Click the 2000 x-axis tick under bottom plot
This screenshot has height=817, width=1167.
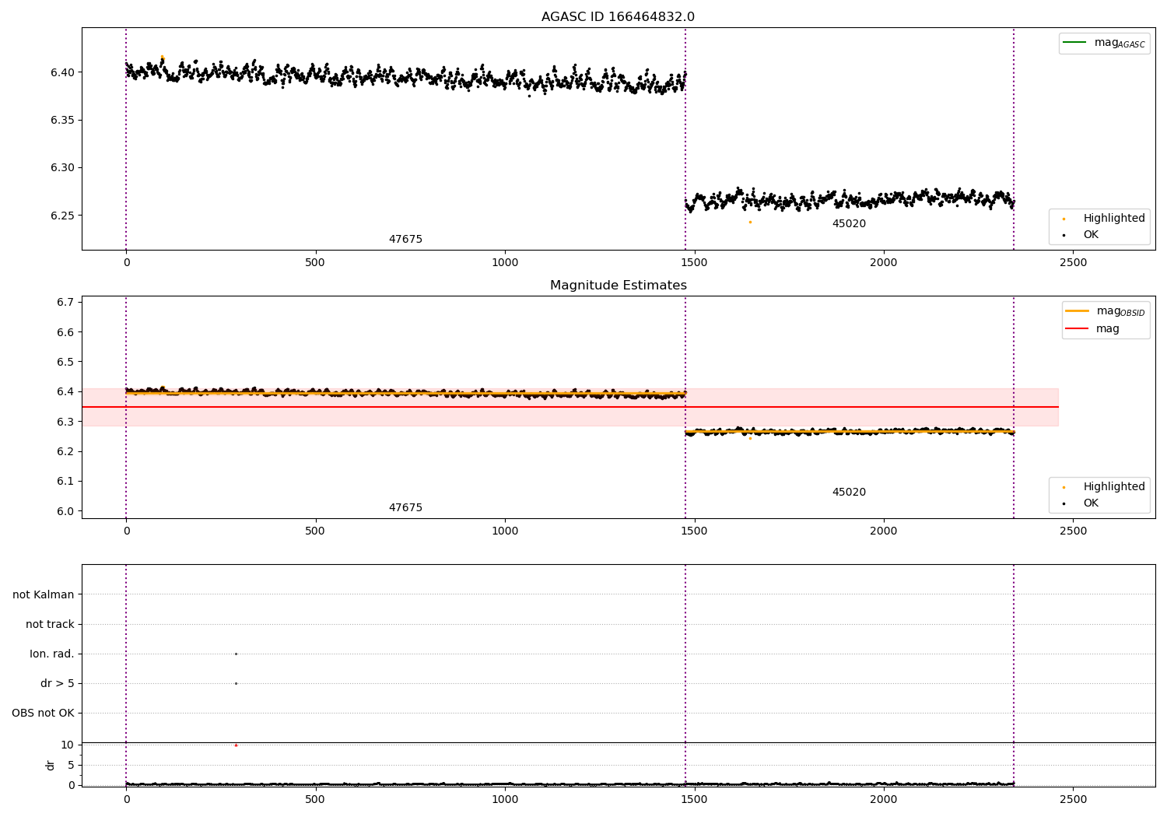884,800
